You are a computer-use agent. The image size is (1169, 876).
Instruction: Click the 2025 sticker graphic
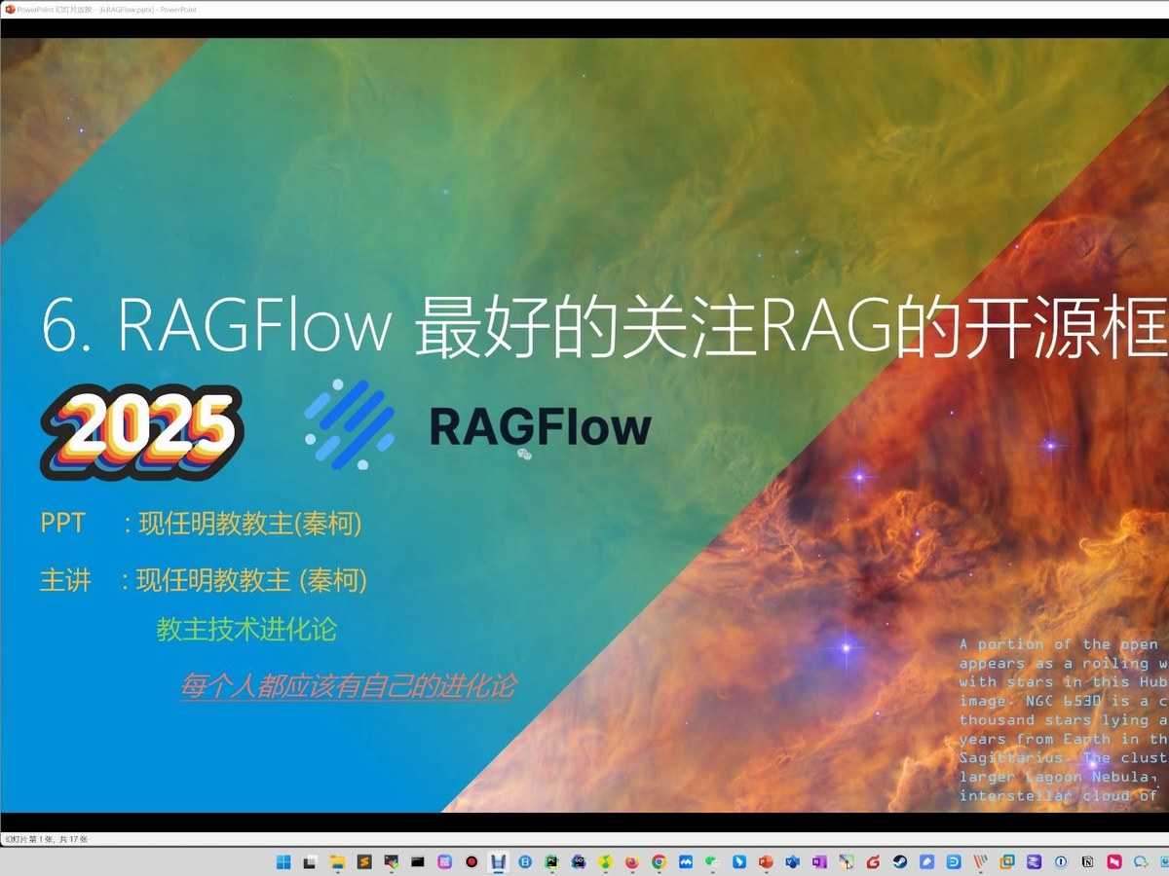click(x=141, y=431)
